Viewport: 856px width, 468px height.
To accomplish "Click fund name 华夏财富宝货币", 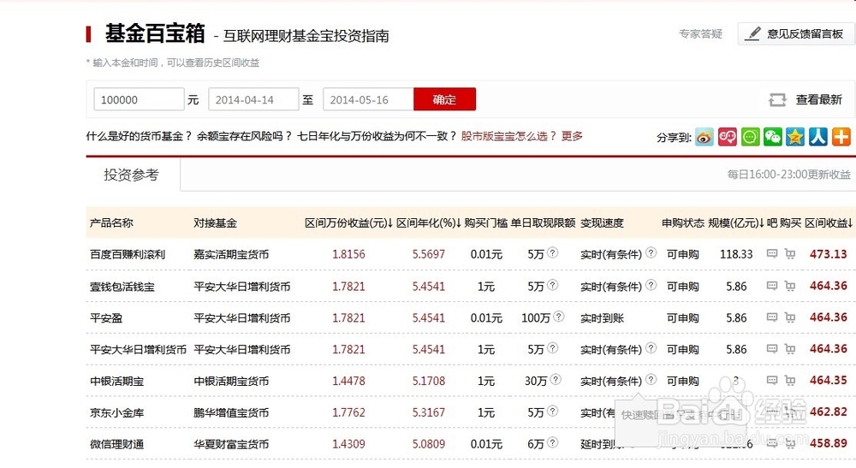I will 231,445.
